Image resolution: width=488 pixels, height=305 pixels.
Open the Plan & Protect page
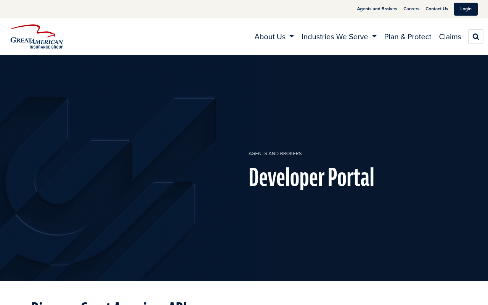pos(408,37)
